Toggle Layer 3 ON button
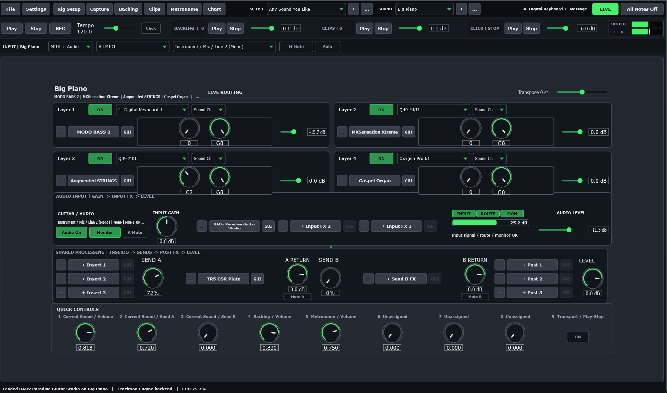 pos(100,158)
